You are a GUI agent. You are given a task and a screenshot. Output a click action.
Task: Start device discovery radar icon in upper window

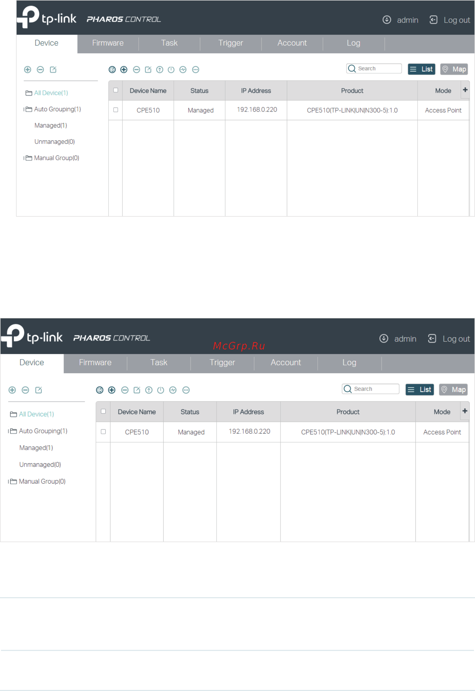tap(112, 70)
